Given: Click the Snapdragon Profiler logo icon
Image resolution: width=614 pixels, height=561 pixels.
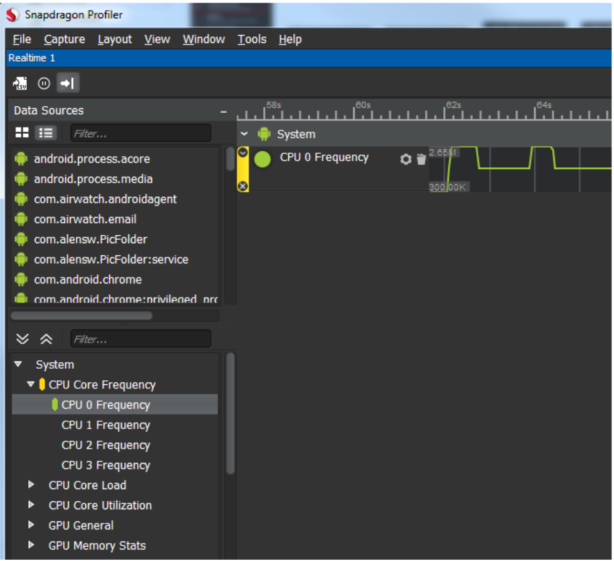Looking at the screenshot, I should click(13, 15).
